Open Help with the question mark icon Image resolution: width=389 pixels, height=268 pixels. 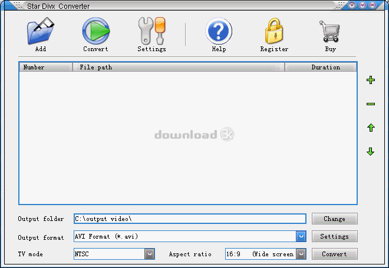pos(219,32)
